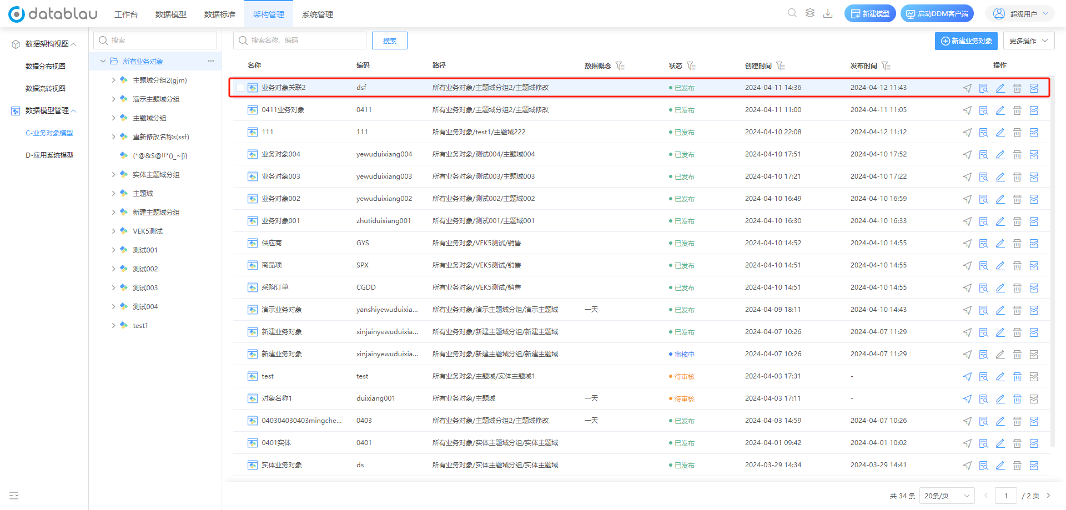The width and height of the screenshot is (1066, 510).
Task: Click the tree search input field
Action: point(155,41)
